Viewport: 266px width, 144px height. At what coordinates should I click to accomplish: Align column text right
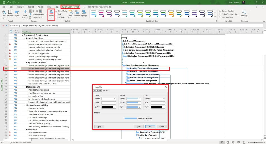(x=37, y=11)
